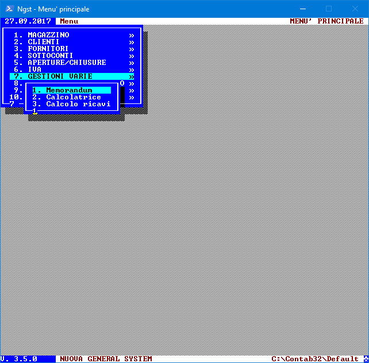Expand CLIENTI via the » chevron
Screen dimensions: 369x363
click(x=132, y=42)
